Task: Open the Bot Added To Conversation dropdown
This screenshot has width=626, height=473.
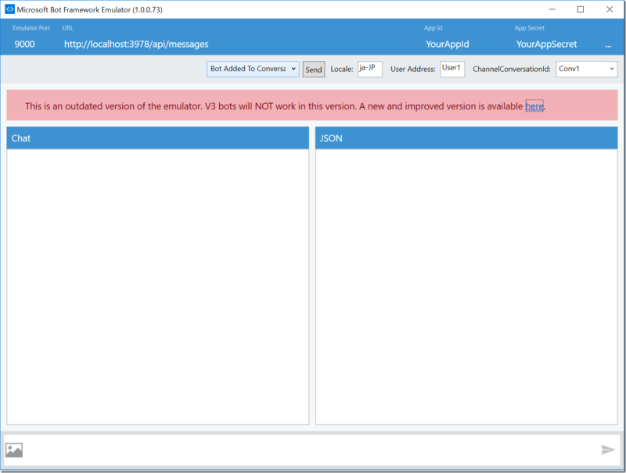Action: pos(253,69)
